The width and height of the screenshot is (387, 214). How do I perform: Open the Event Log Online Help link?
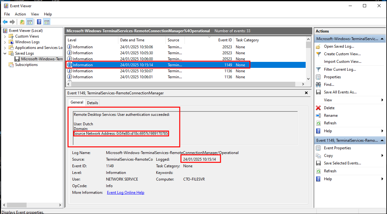click(x=126, y=193)
